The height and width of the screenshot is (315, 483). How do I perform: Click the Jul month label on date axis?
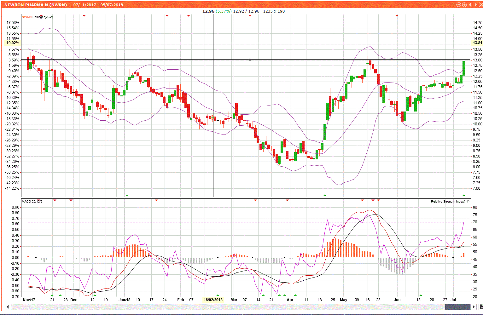pos(453,300)
